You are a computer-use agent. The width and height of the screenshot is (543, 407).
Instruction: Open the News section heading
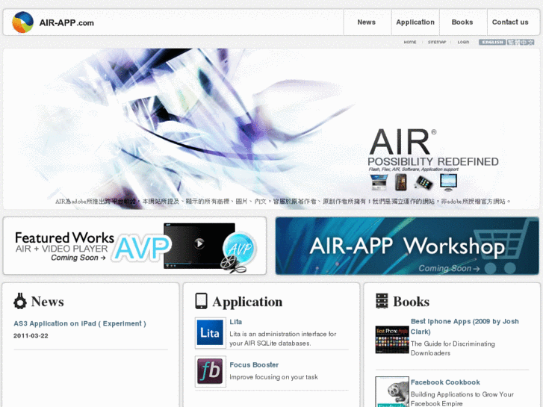[x=48, y=302]
